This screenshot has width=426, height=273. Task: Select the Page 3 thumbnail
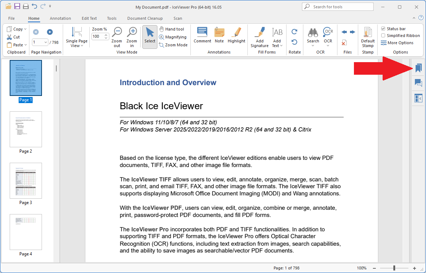26,181
